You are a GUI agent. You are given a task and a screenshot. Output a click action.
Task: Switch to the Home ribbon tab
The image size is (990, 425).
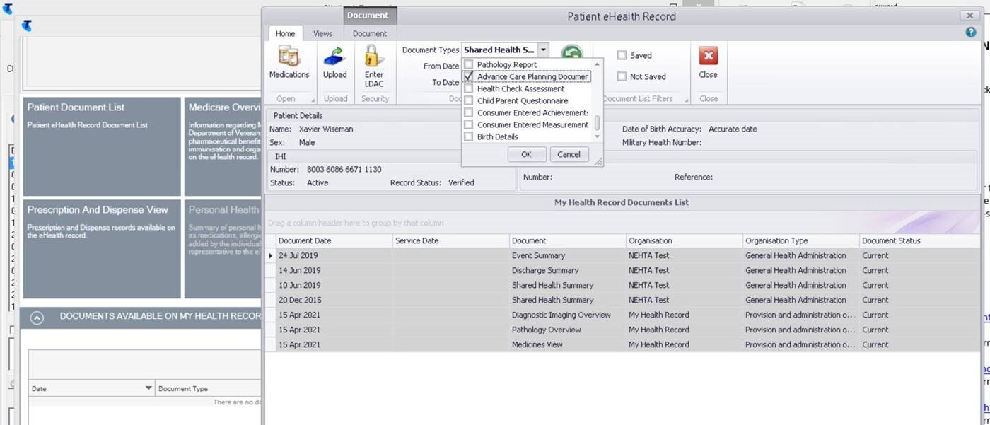(x=285, y=33)
